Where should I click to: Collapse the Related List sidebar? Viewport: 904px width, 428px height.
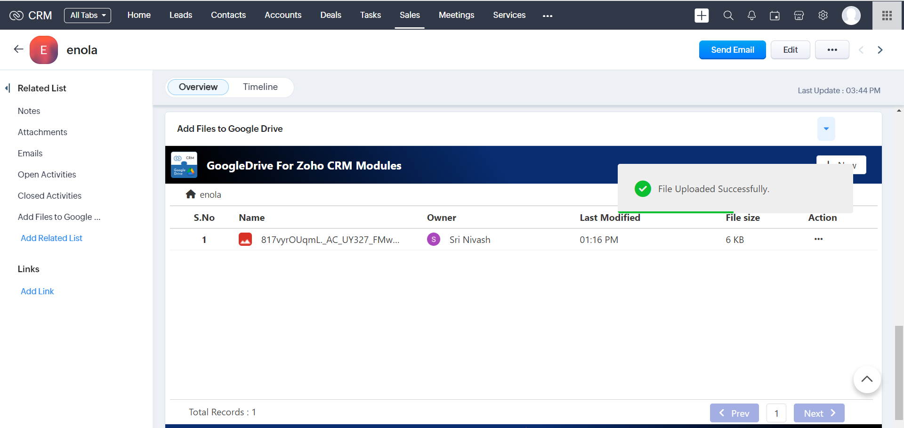[8, 88]
